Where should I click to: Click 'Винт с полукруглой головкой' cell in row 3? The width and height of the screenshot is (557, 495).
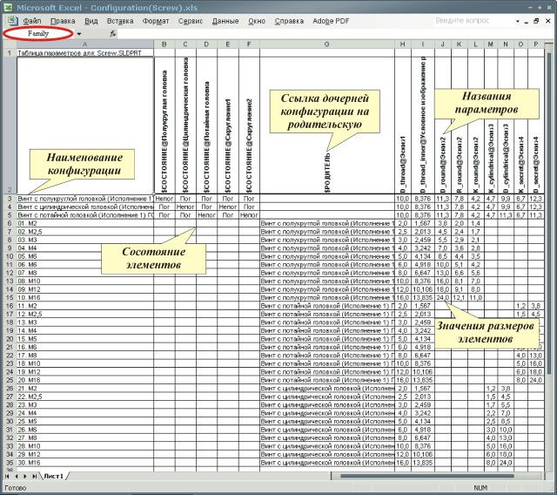[85, 199]
